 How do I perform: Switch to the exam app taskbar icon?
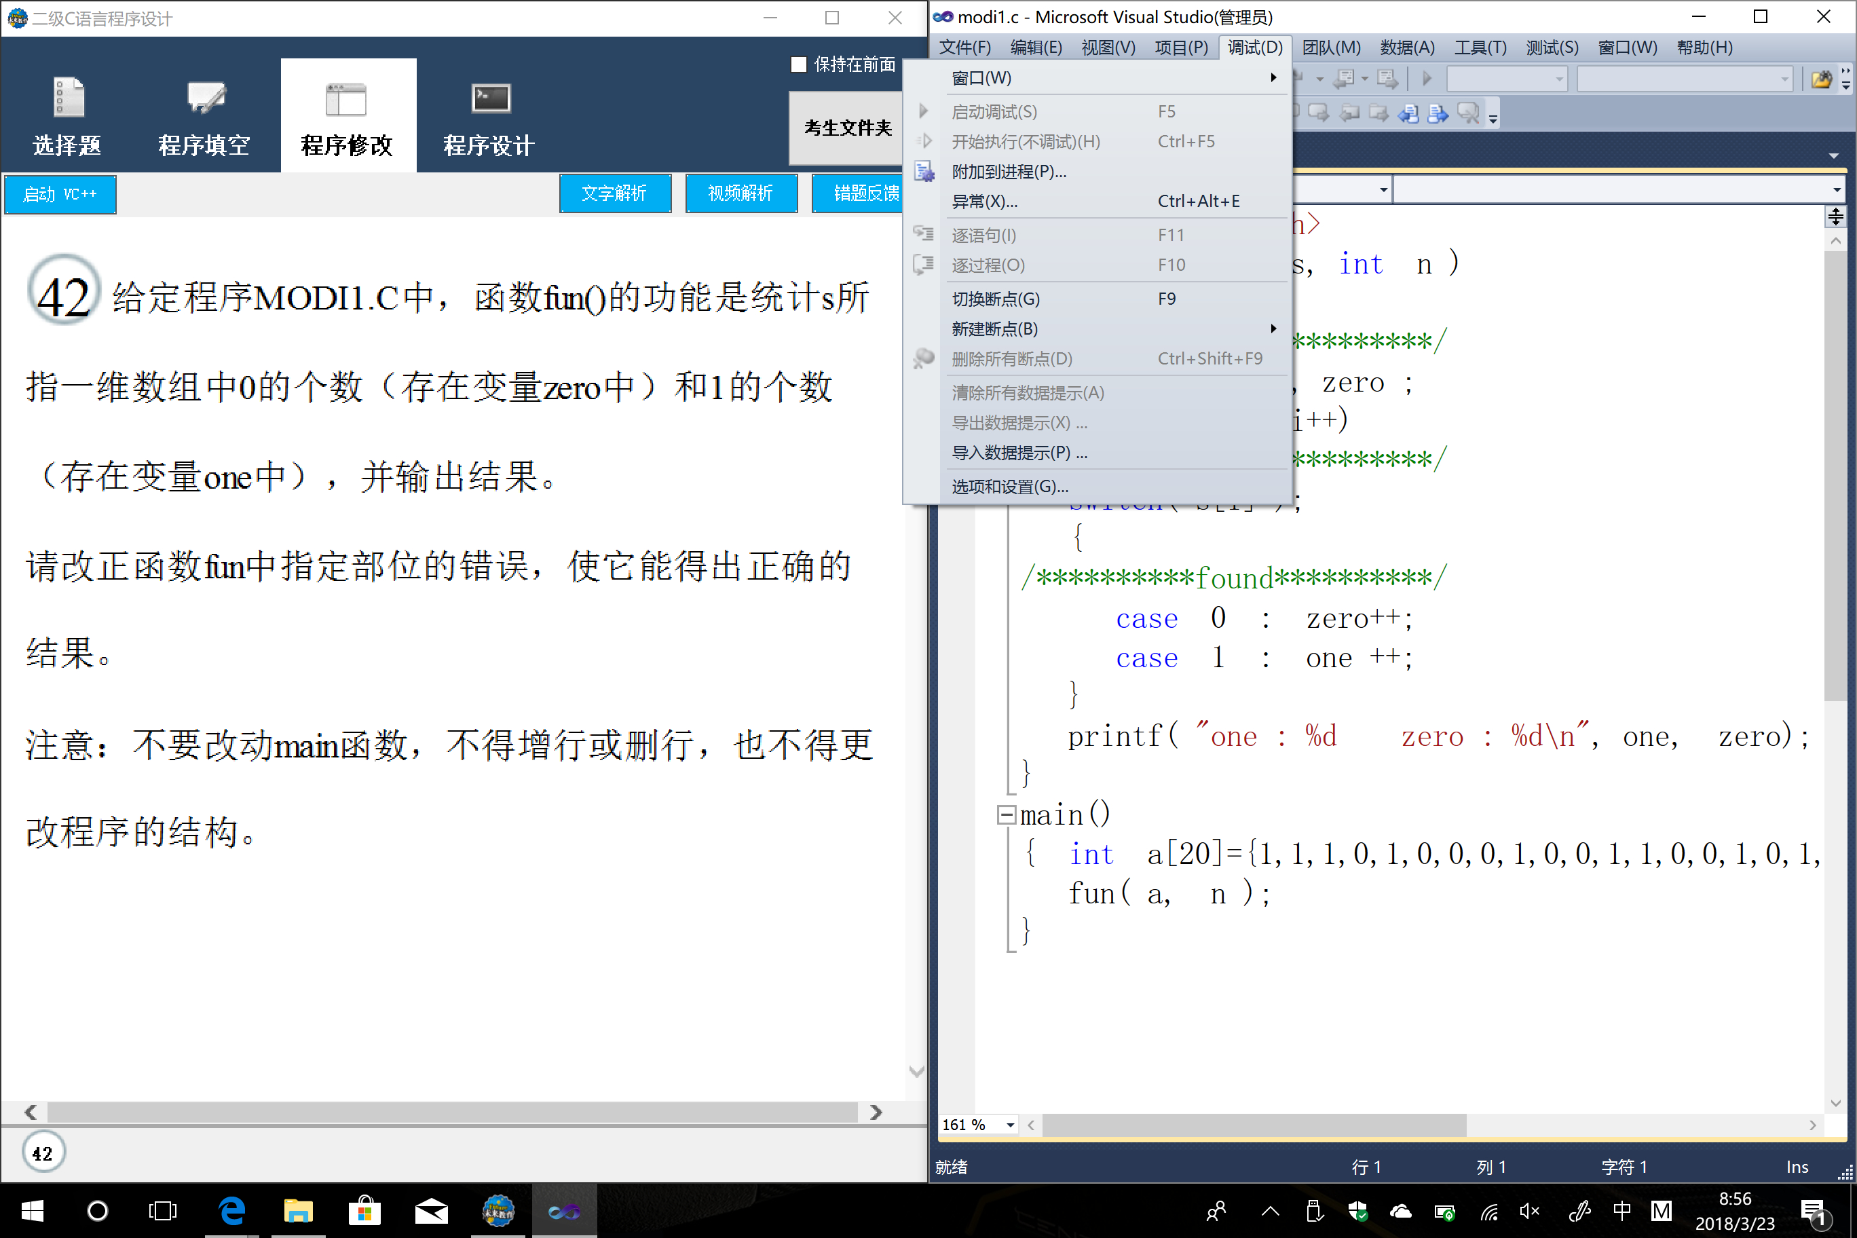click(x=498, y=1210)
